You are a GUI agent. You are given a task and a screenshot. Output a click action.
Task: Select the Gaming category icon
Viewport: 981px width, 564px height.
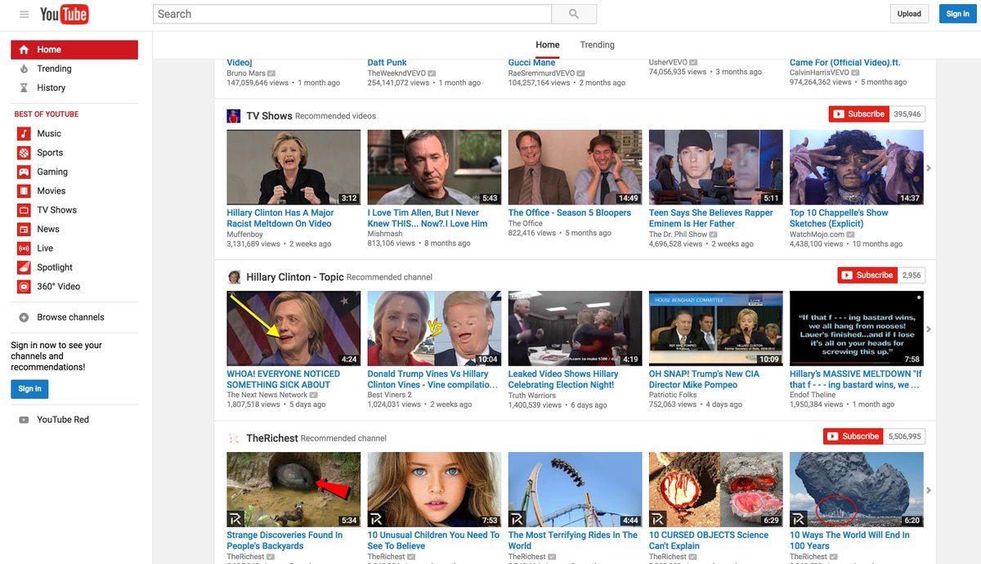coord(24,172)
